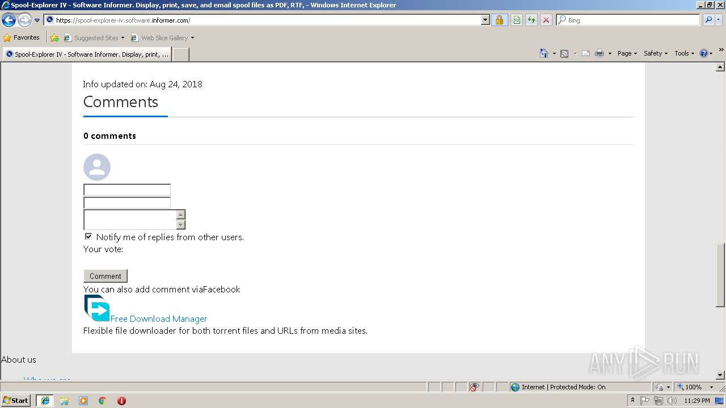Image resolution: width=726 pixels, height=408 pixels.
Task: Click the Print icon
Action: (600, 53)
